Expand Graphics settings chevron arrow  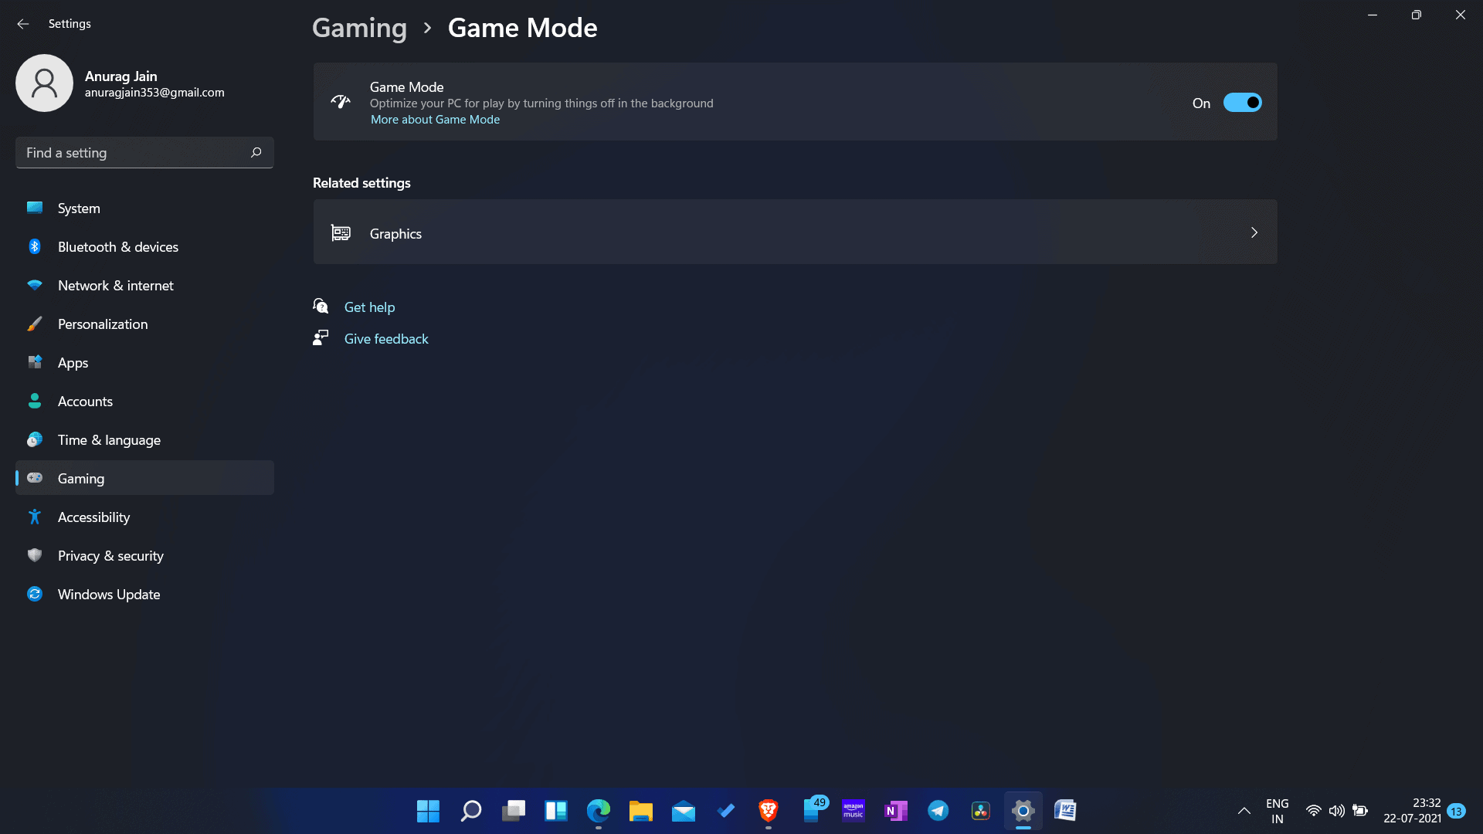point(1254,233)
